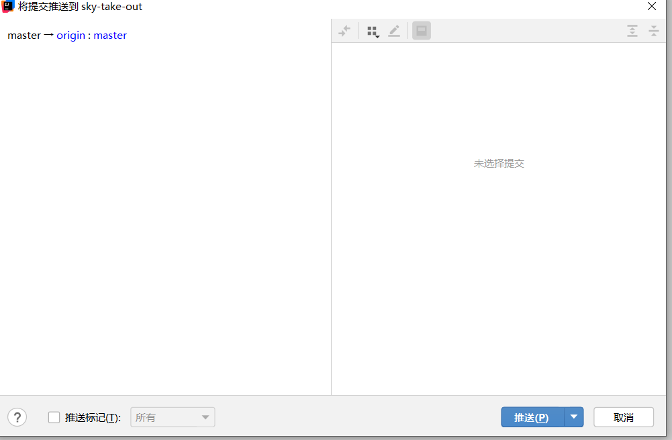
Task: Open help with the question mark button
Action: click(x=17, y=417)
